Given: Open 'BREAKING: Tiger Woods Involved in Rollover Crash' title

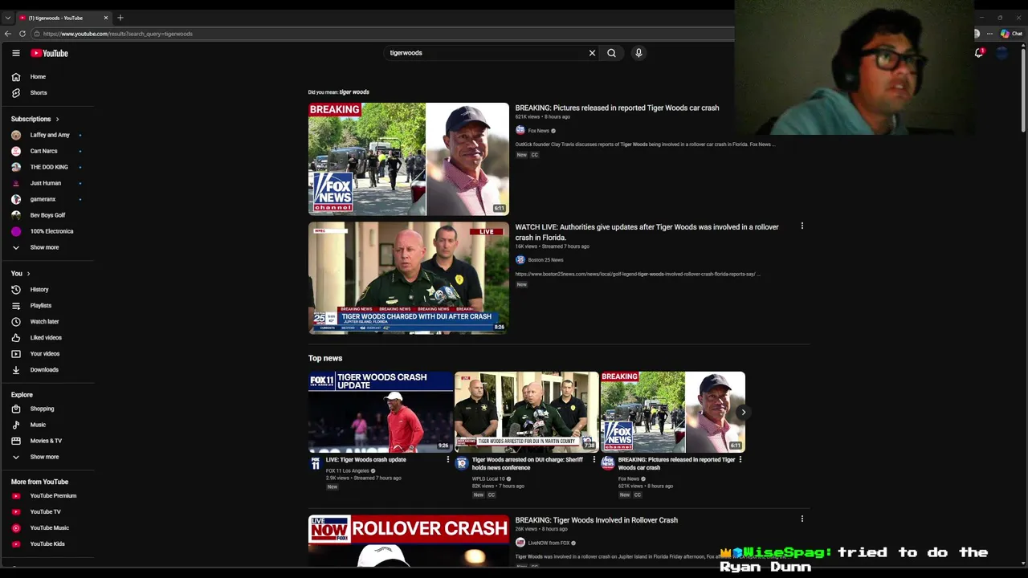Looking at the screenshot, I should click(597, 520).
